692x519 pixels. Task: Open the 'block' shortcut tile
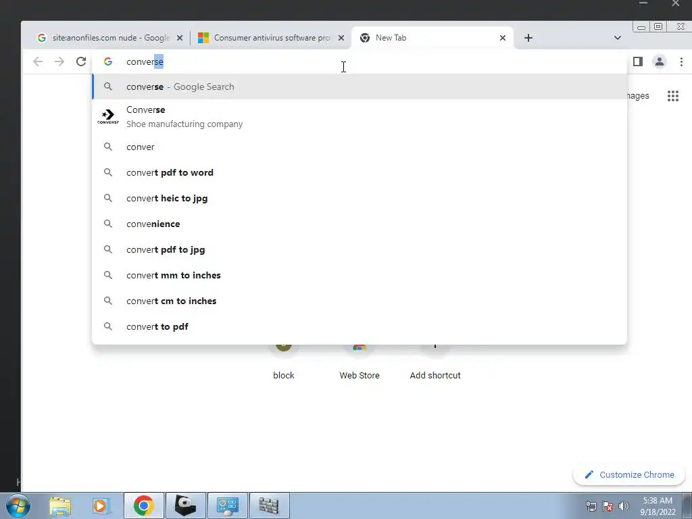click(283, 362)
